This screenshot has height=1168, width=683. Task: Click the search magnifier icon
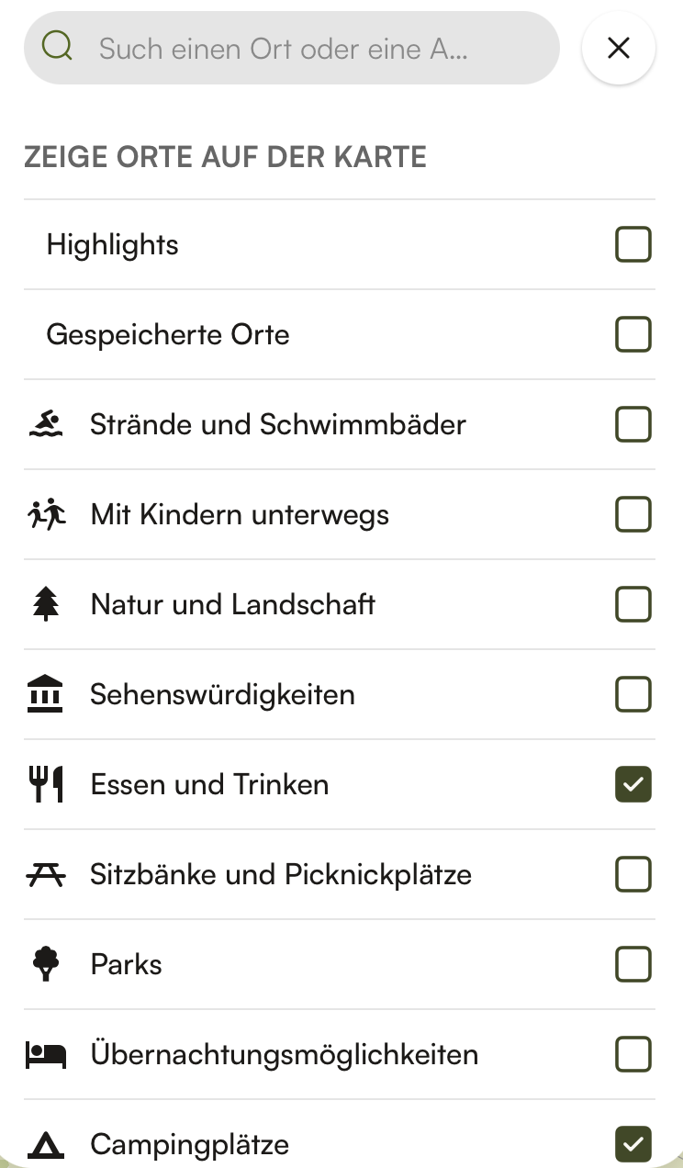(x=58, y=48)
